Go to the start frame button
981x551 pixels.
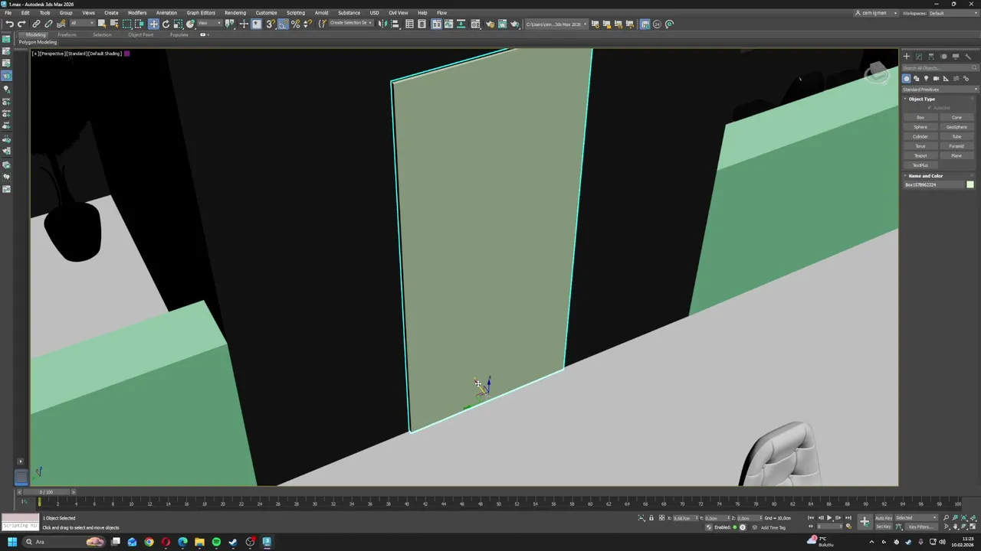(x=810, y=518)
